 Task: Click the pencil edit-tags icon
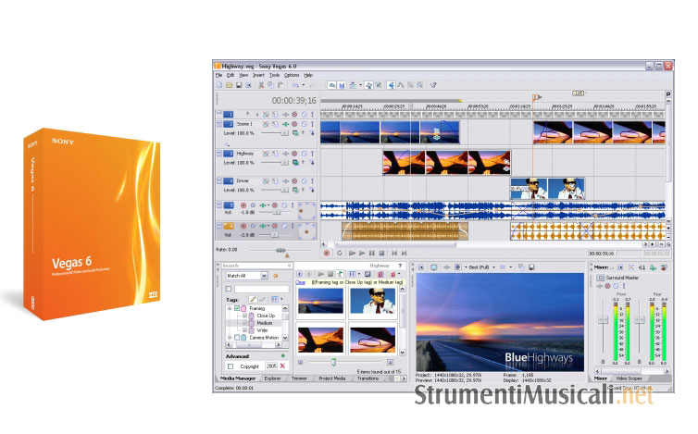point(250,298)
